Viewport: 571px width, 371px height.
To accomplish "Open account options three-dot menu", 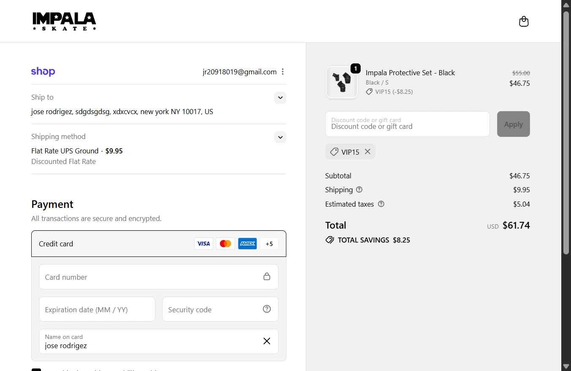I will tap(283, 72).
